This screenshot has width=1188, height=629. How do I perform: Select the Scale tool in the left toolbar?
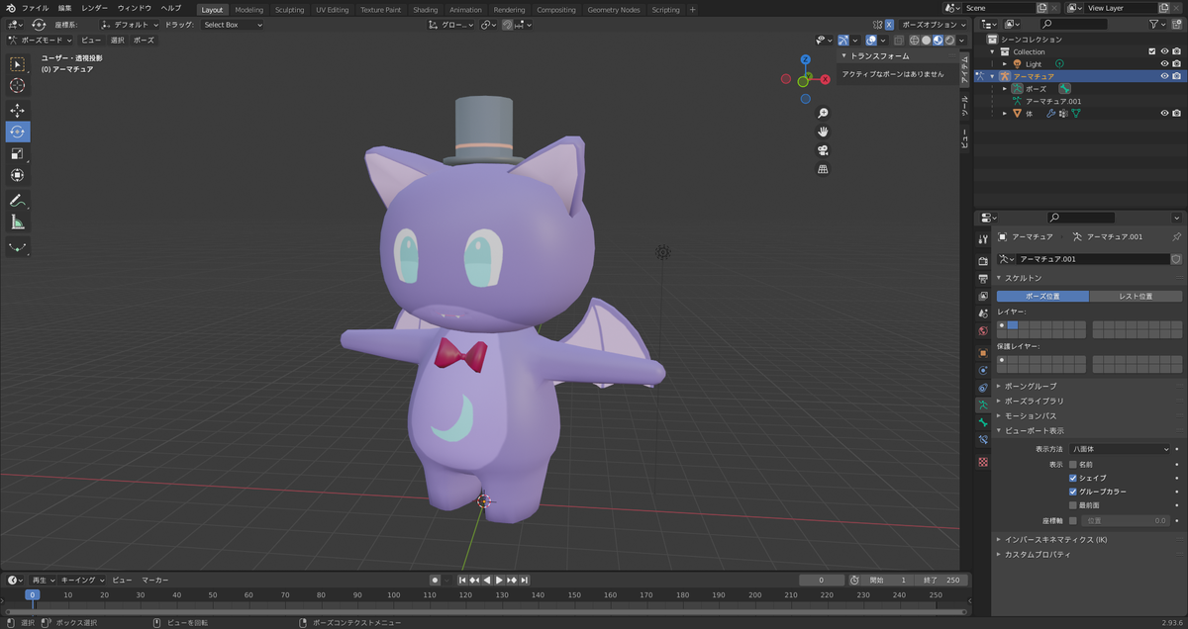click(x=18, y=153)
